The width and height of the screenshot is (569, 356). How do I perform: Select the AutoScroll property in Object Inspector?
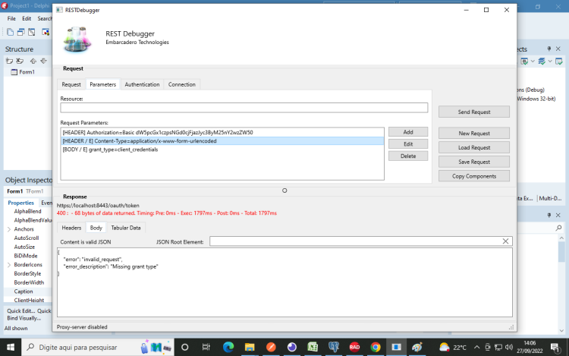point(27,238)
